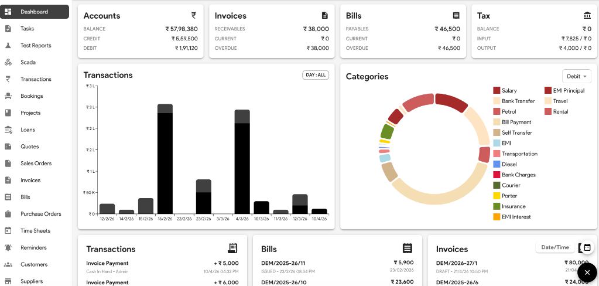Click the Transactions rupee icon in sidebar
Image resolution: width=599 pixels, height=286 pixels.
coord(8,79)
